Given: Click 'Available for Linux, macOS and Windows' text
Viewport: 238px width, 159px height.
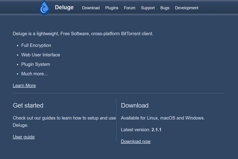Looking at the screenshot, I should coord(163,118).
